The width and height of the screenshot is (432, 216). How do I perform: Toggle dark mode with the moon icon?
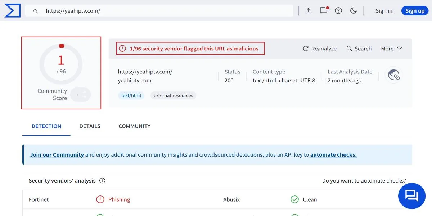point(354,11)
